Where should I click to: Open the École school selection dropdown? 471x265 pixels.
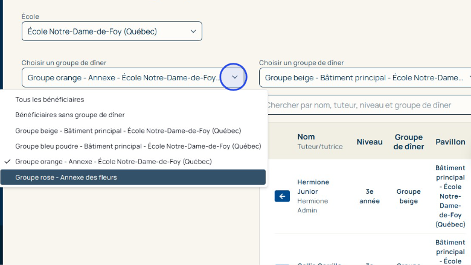tap(112, 31)
